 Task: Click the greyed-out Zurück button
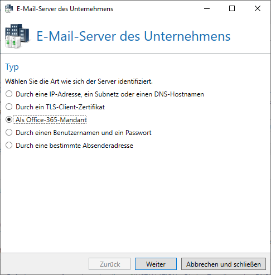click(x=109, y=264)
